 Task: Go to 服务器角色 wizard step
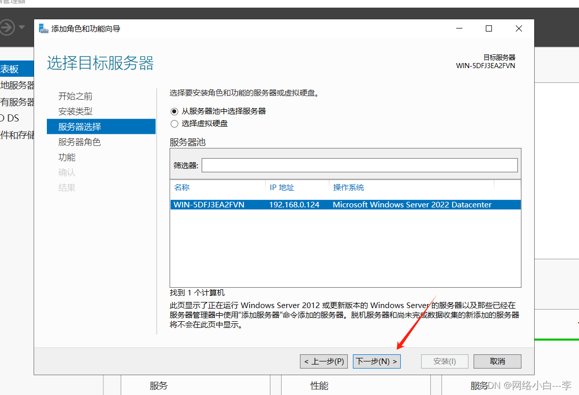click(79, 142)
